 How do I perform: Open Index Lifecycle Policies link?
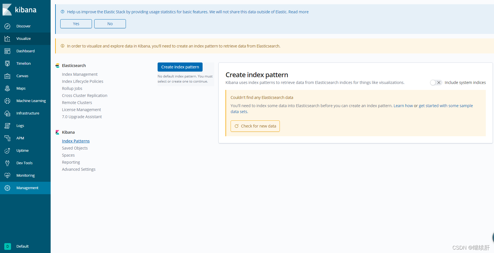(x=83, y=81)
